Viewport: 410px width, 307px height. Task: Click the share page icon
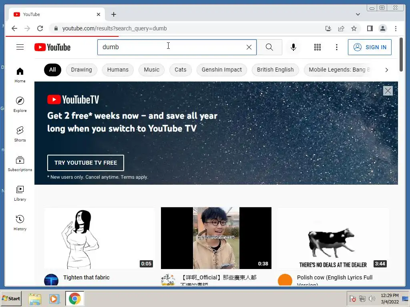pyautogui.click(x=341, y=28)
